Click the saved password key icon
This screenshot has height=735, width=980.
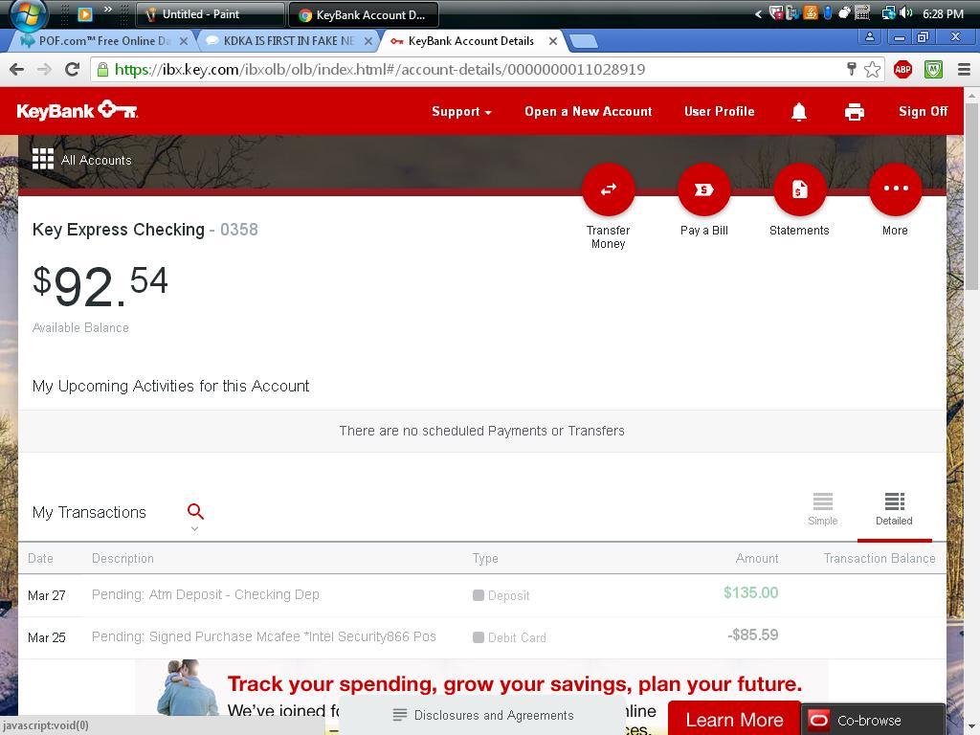[851, 69]
